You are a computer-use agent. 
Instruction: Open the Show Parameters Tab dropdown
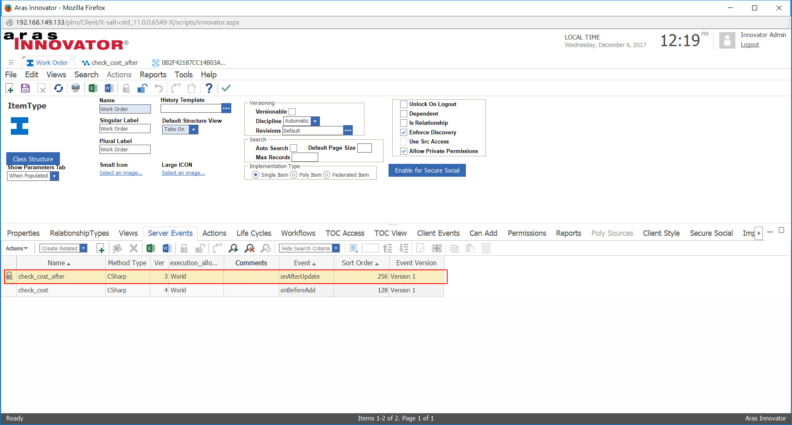pyautogui.click(x=54, y=176)
